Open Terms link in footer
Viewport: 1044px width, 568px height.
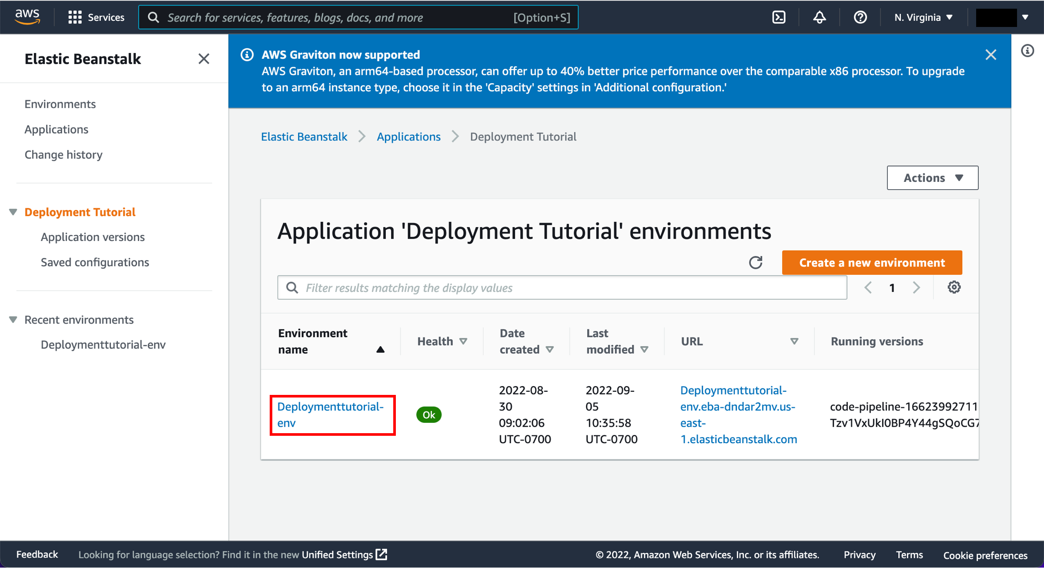click(x=909, y=555)
